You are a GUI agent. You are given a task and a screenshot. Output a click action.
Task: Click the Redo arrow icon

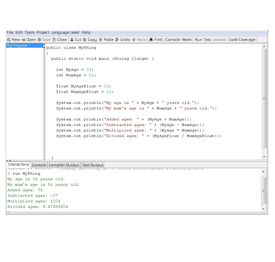point(134,40)
